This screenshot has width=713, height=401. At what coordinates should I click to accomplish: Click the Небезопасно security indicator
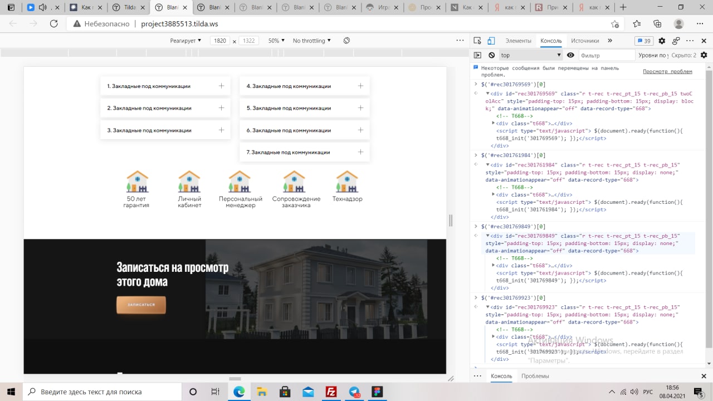tap(101, 24)
